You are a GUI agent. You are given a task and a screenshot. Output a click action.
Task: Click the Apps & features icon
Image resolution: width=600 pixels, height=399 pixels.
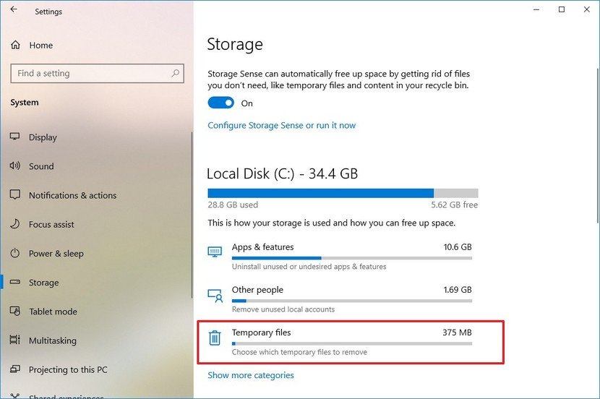pyautogui.click(x=215, y=252)
